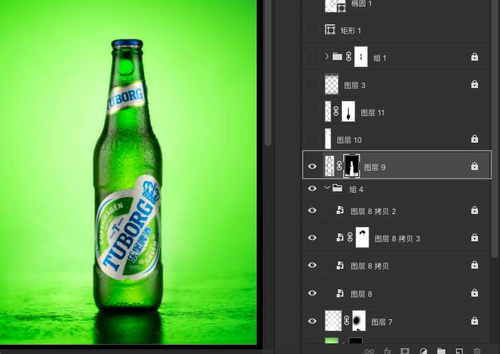Hide group 组 4
The image size is (500, 354).
(x=312, y=189)
